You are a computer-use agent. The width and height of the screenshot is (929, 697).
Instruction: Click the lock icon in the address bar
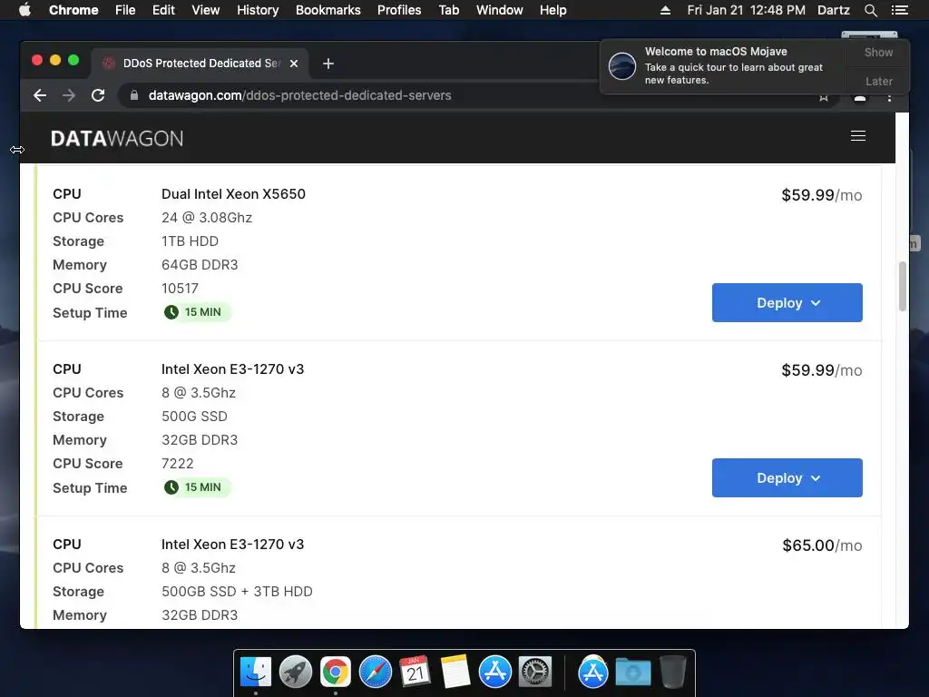click(134, 95)
